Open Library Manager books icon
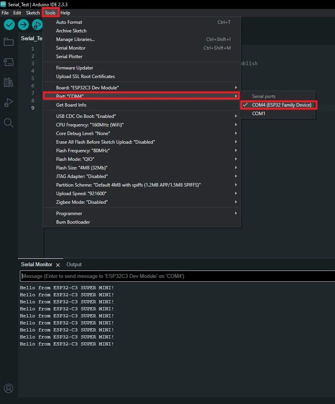Screen dimensions: 335x404 tap(9, 82)
